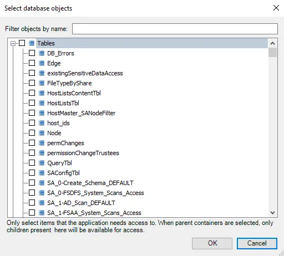
Task: Click the table icon beside host_ids
Action: pos(42,123)
